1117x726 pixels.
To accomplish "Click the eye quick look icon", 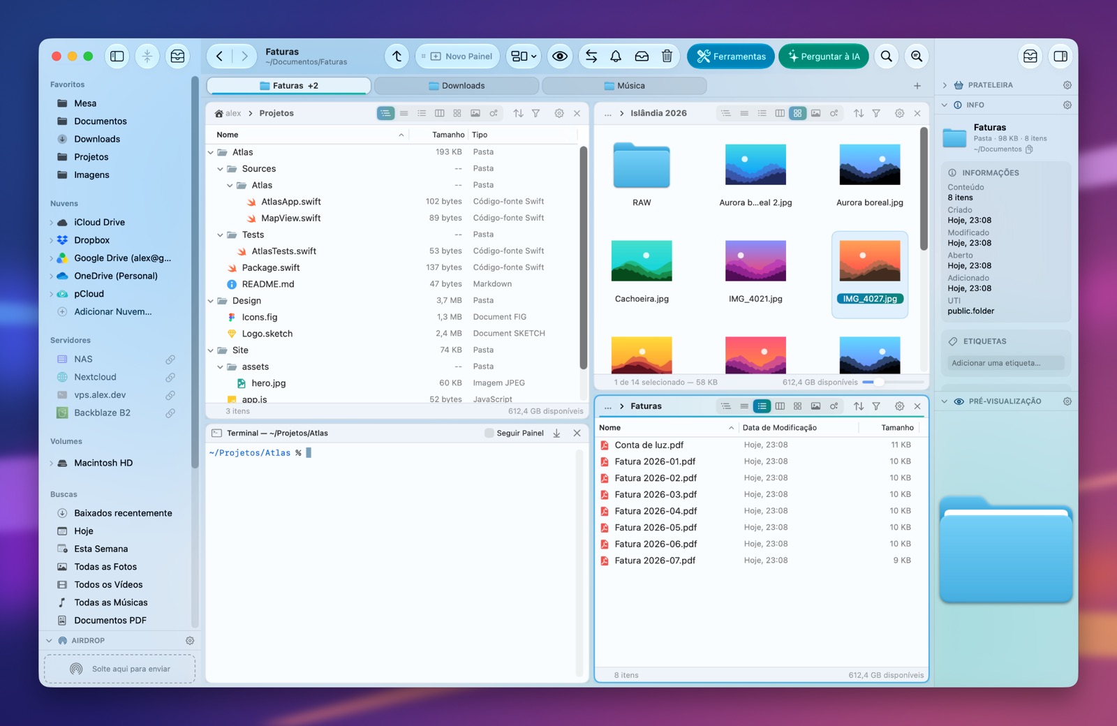I will [x=560, y=57].
